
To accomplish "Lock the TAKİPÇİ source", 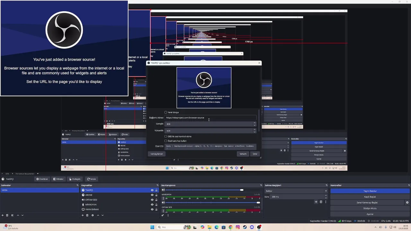I will [156, 190].
